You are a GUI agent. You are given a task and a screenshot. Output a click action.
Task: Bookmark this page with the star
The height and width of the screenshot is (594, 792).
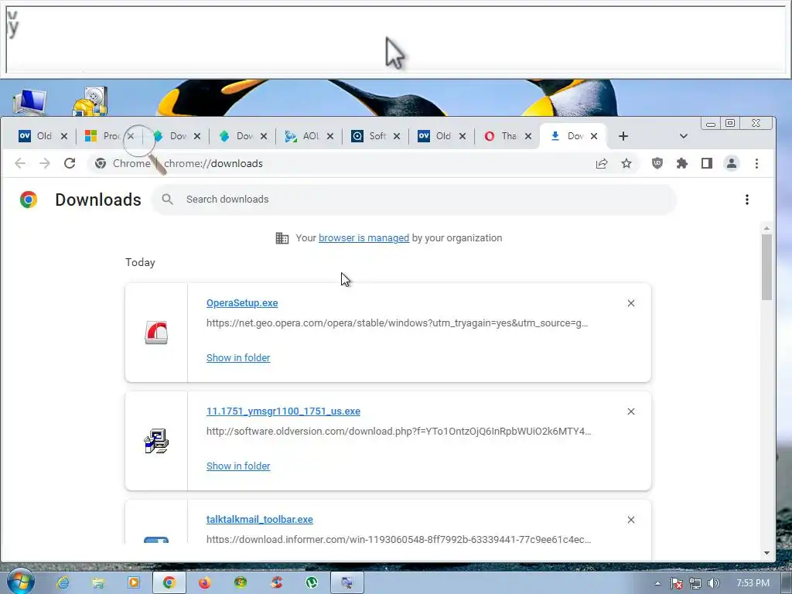tap(626, 163)
